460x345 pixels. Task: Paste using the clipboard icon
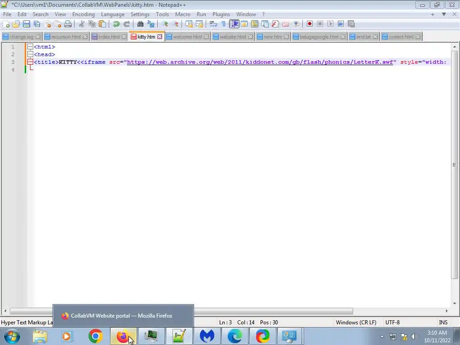click(x=102, y=24)
